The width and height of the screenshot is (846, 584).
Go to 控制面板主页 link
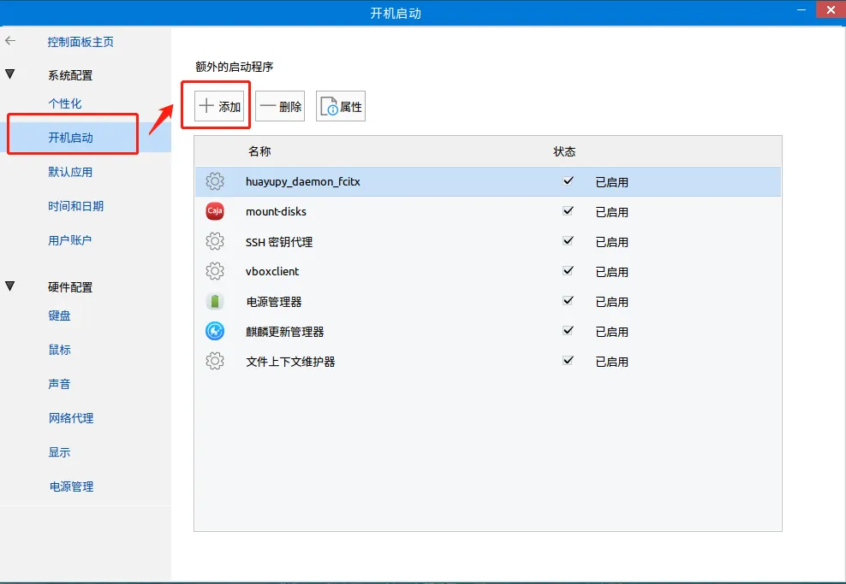coord(80,42)
